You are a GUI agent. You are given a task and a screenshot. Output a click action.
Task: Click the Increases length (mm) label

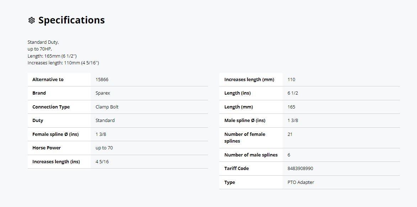click(x=249, y=80)
